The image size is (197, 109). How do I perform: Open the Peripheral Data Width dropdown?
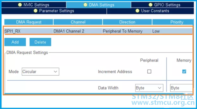tap(149, 88)
